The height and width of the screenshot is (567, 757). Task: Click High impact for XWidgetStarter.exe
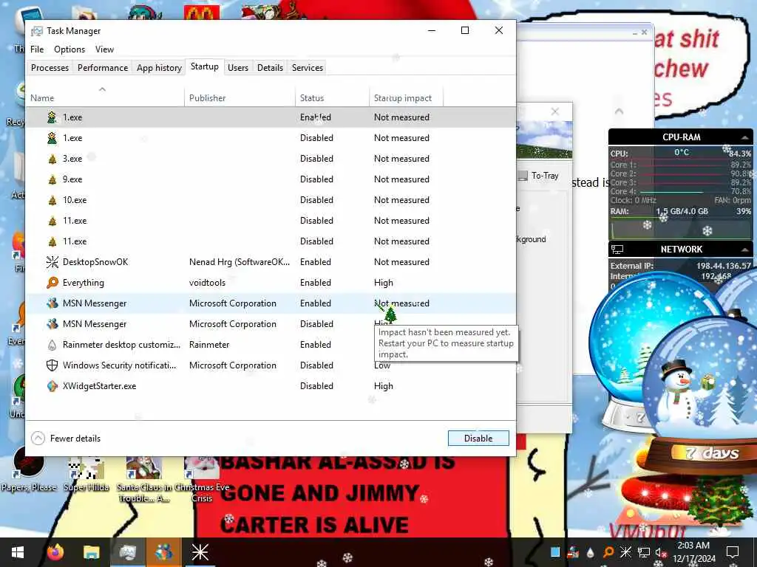click(384, 386)
